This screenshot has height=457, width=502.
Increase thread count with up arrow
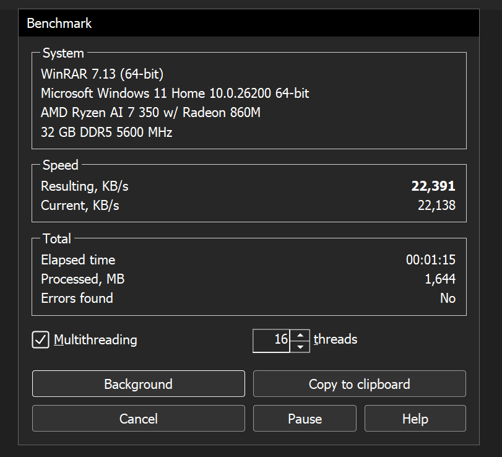(300, 335)
